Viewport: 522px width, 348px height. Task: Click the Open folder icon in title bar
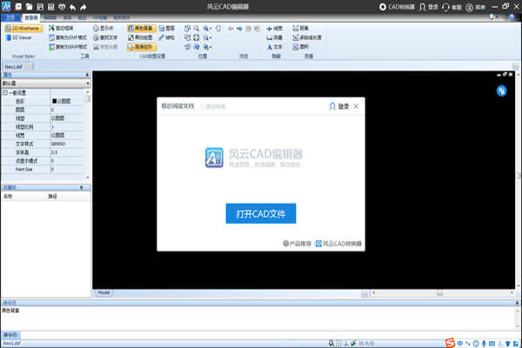tap(29, 6)
